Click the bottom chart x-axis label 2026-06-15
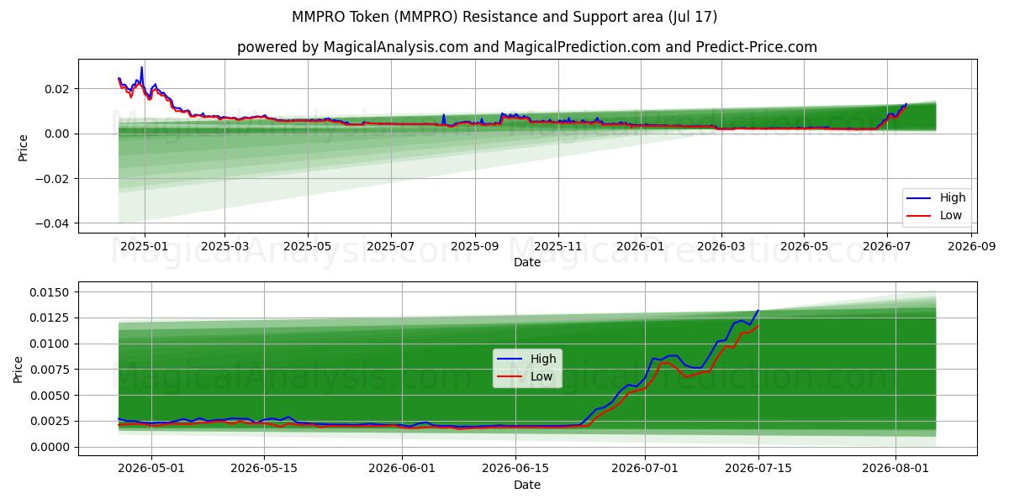 pos(516,470)
